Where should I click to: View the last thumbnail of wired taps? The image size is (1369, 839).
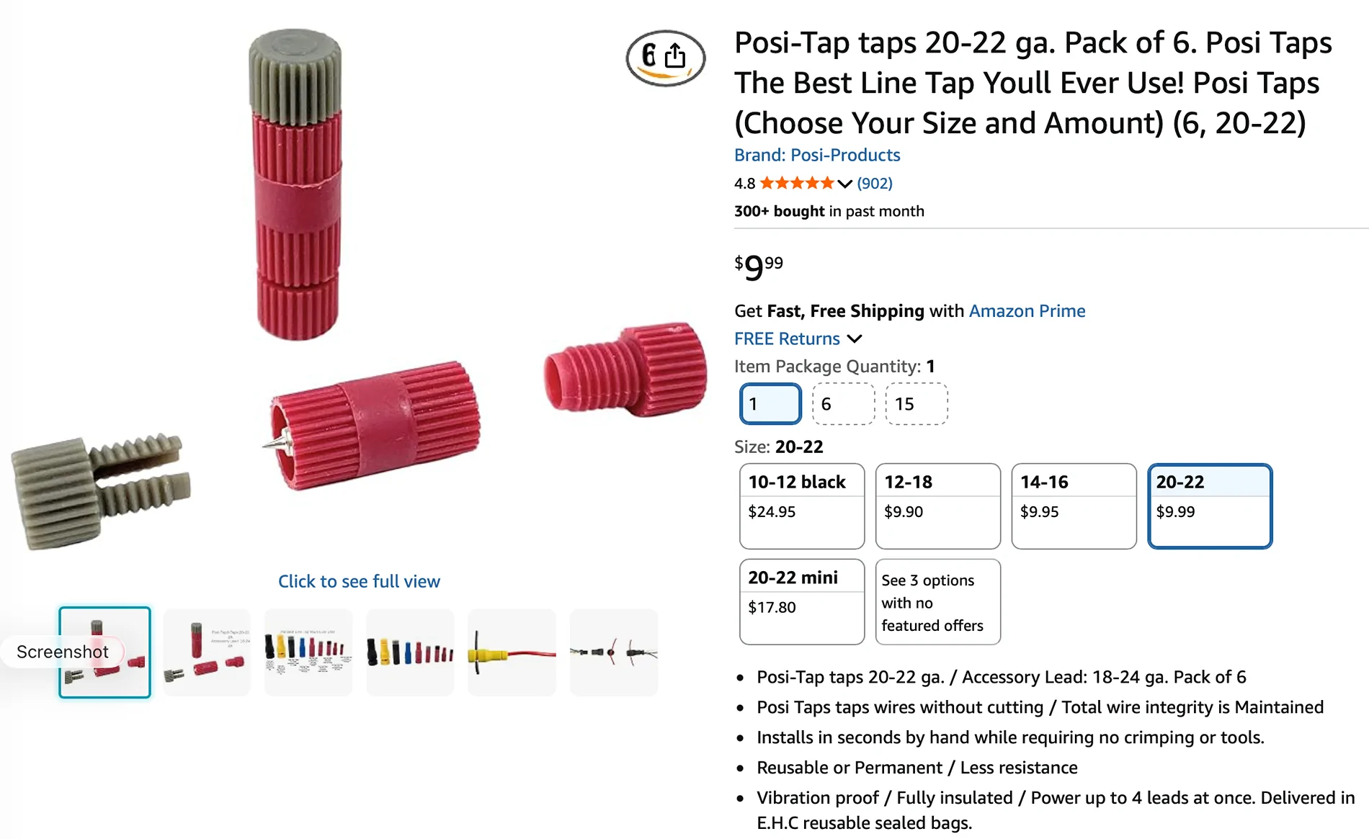coord(613,652)
